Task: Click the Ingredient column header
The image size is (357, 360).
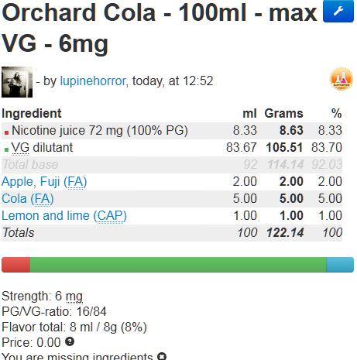Action: point(32,113)
